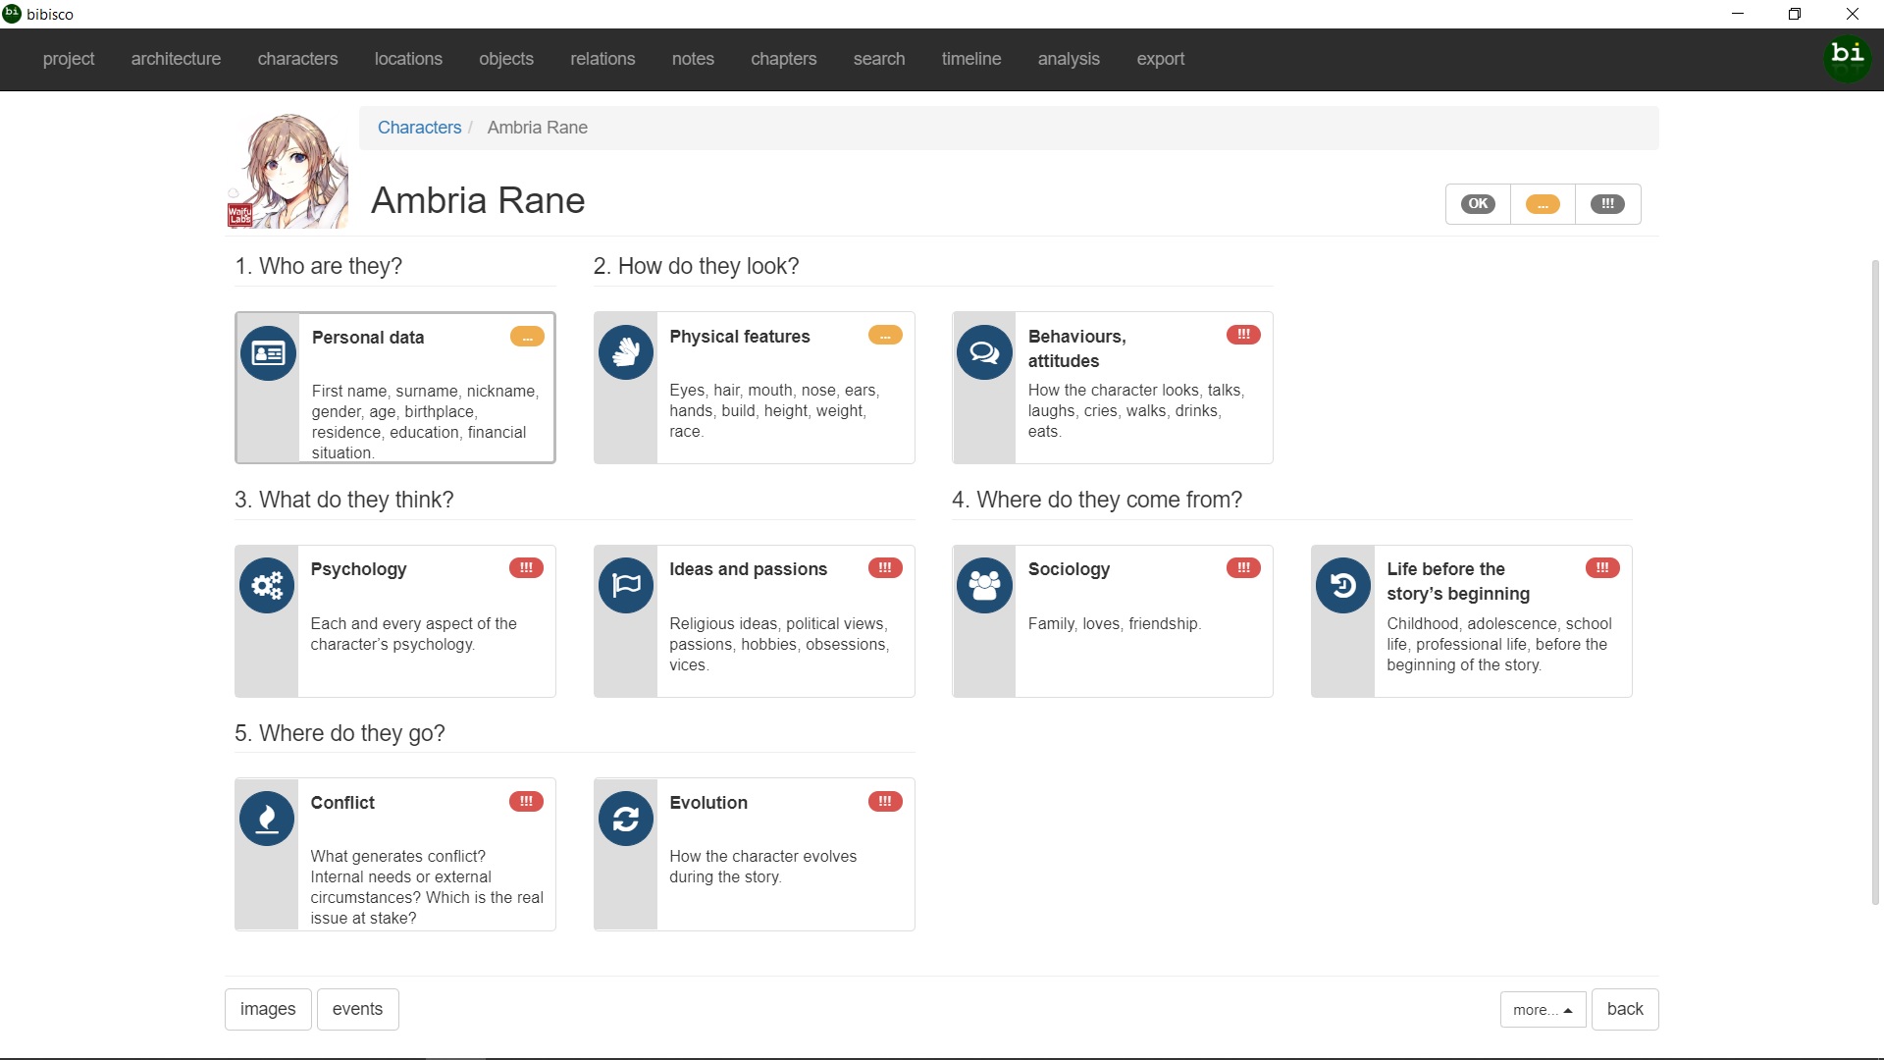Open the Sociology people group icon
This screenshot has width=1884, height=1060.
pyautogui.click(x=984, y=586)
